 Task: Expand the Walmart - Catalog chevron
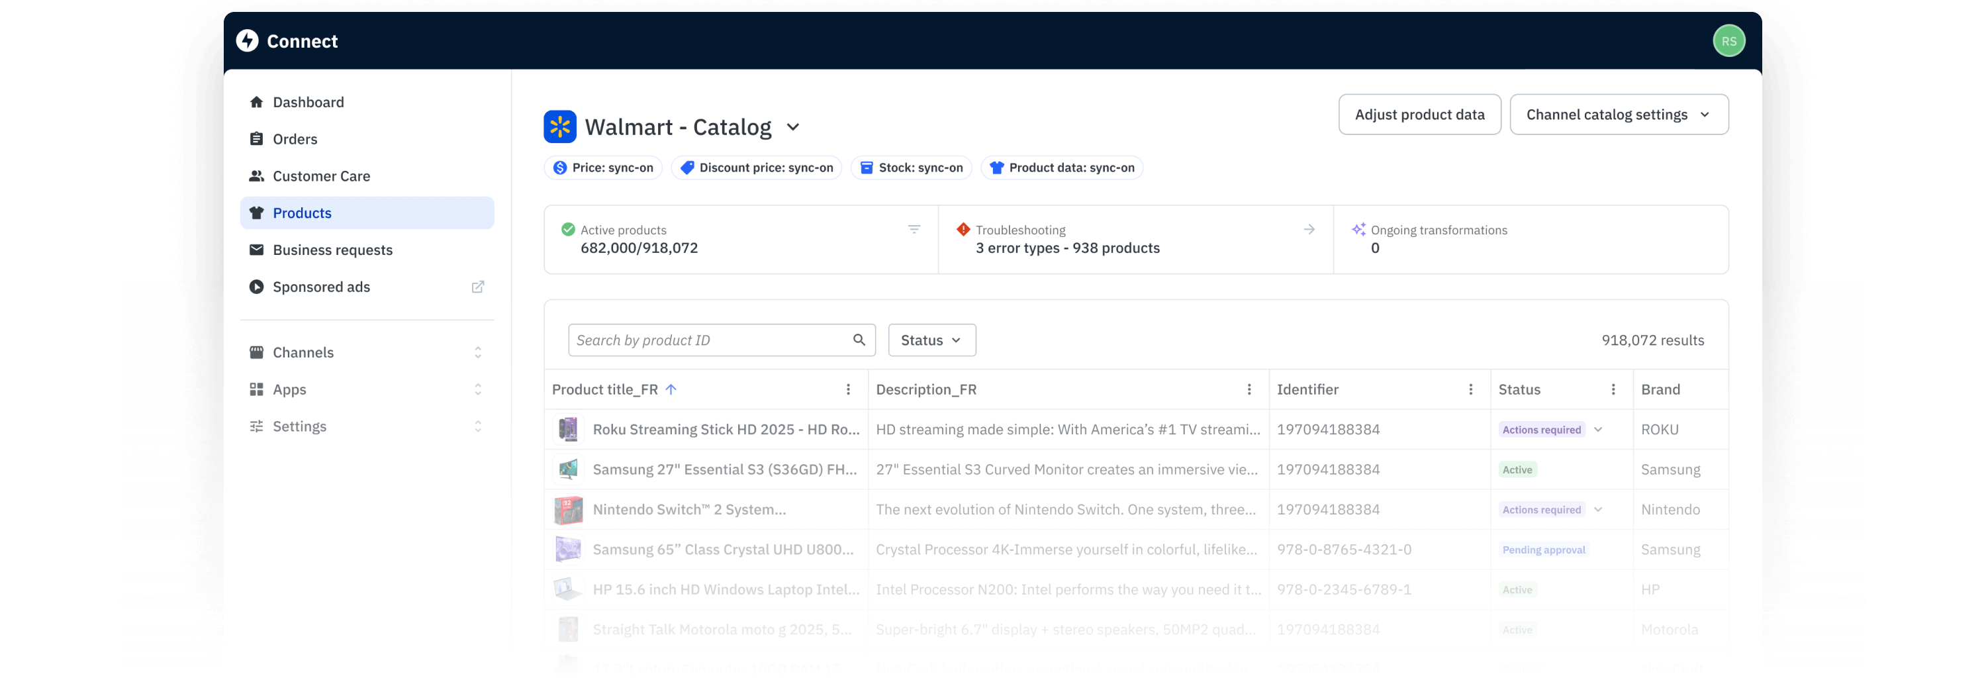[792, 127]
